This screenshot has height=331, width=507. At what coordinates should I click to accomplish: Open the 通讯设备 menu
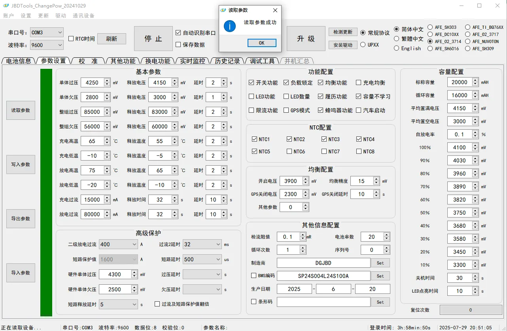(83, 16)
